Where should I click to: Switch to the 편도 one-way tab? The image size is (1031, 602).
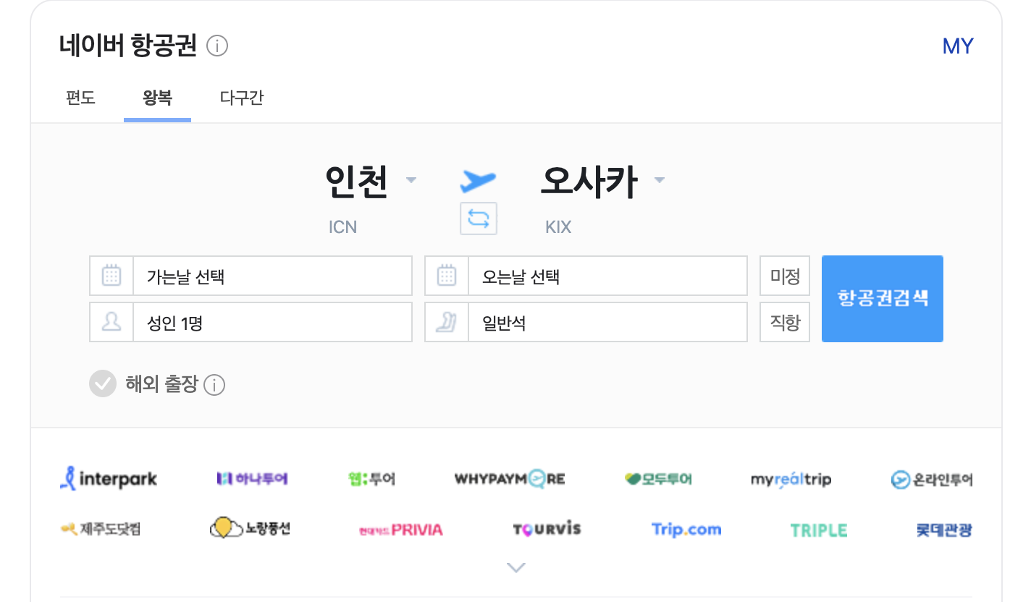(80, 98)
